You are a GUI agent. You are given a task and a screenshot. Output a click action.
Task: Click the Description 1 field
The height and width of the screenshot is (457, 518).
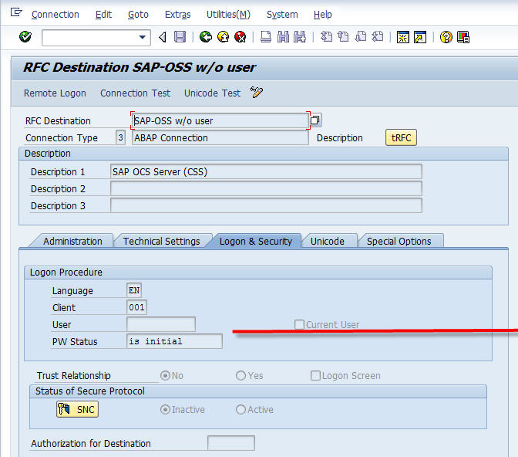pos(266,171)
